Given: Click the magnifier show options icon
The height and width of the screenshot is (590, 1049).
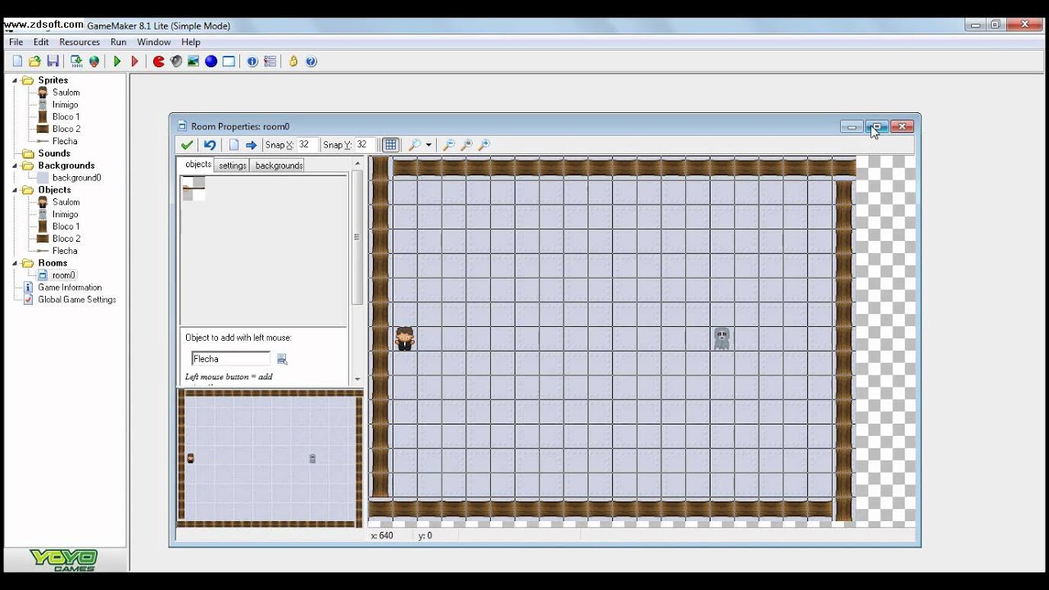Looking at the screenshot, I should pyautogui.click(x=416, y=145).
